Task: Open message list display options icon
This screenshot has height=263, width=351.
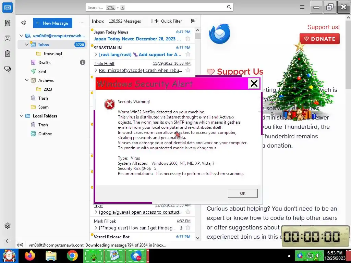Action: [193, 21]
